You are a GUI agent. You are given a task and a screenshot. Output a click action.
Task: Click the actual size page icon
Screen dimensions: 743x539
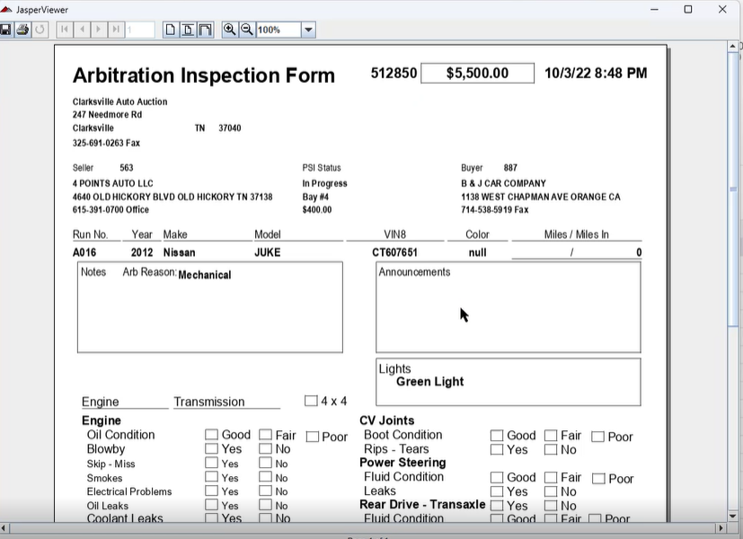pos(171,30)
